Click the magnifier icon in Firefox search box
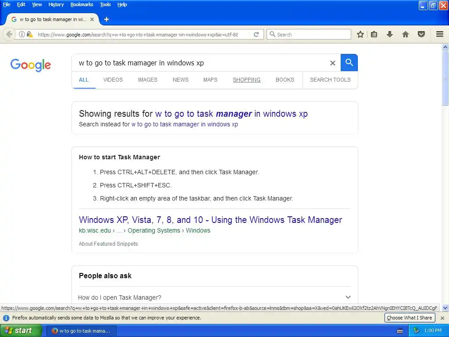Image resolution: width=449 pixels, height=337 pixels. pyautogui.click(x=272, y=34)
